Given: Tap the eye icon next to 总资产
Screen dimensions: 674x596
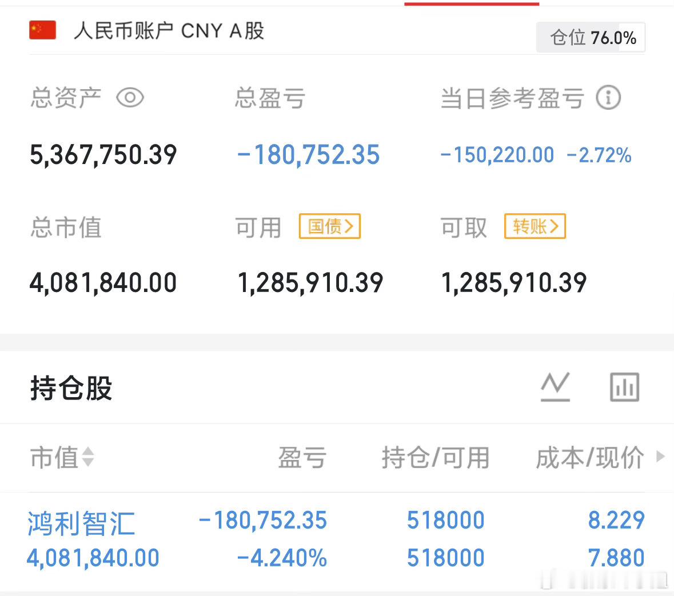Looking at the screenshot, I should 130,98.
